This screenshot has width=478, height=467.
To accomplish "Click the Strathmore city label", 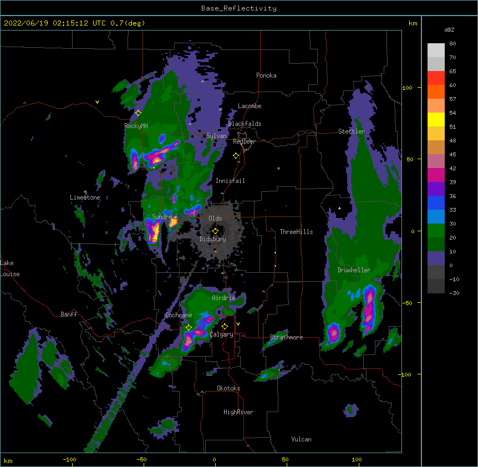I will click(286, 337).
